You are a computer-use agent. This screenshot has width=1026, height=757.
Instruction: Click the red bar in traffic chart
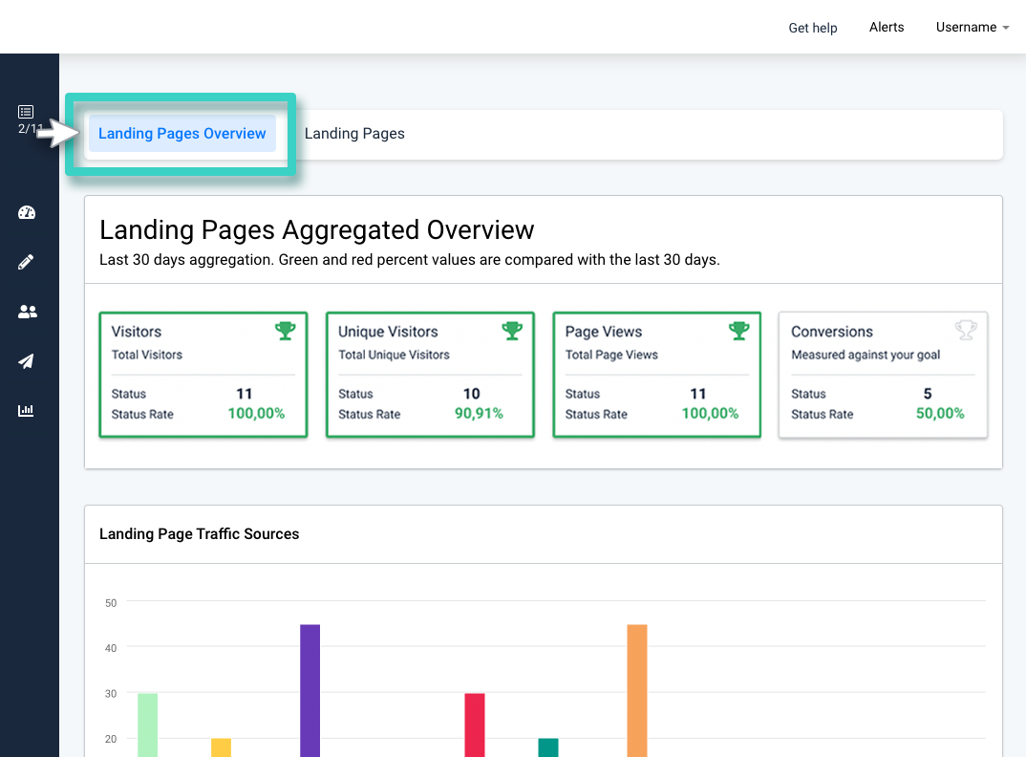[475, 725]
